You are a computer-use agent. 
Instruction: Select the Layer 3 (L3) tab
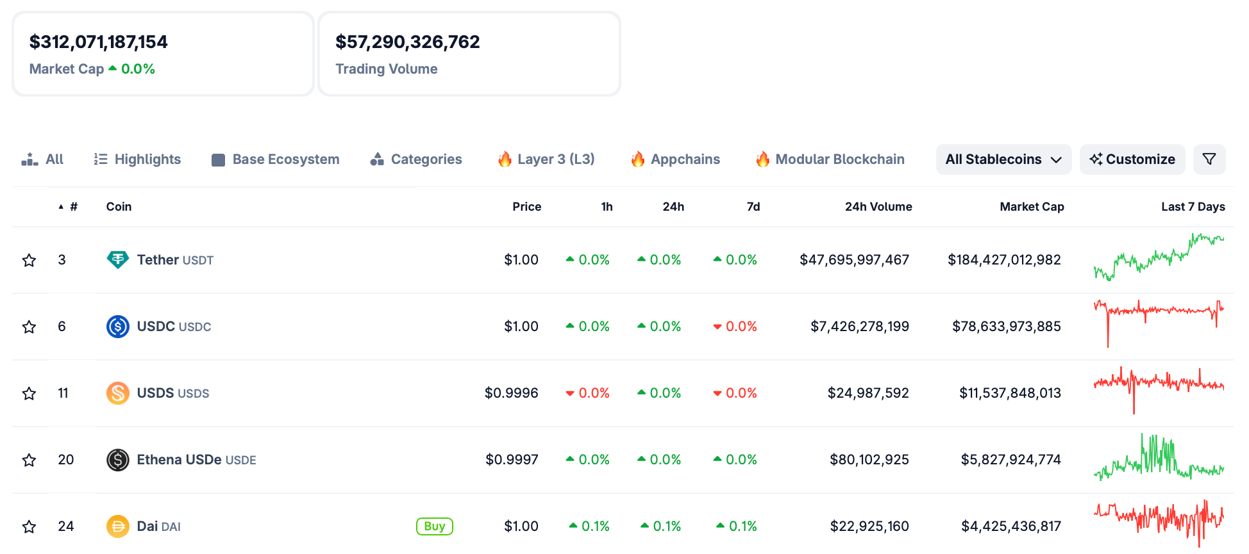pos(546,159)
